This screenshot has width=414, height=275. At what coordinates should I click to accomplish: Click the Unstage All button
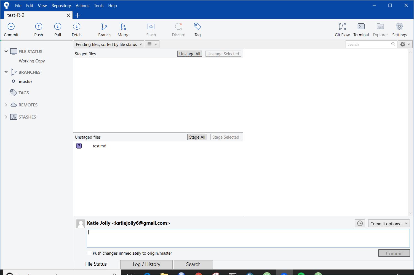[x=190, y=54]
